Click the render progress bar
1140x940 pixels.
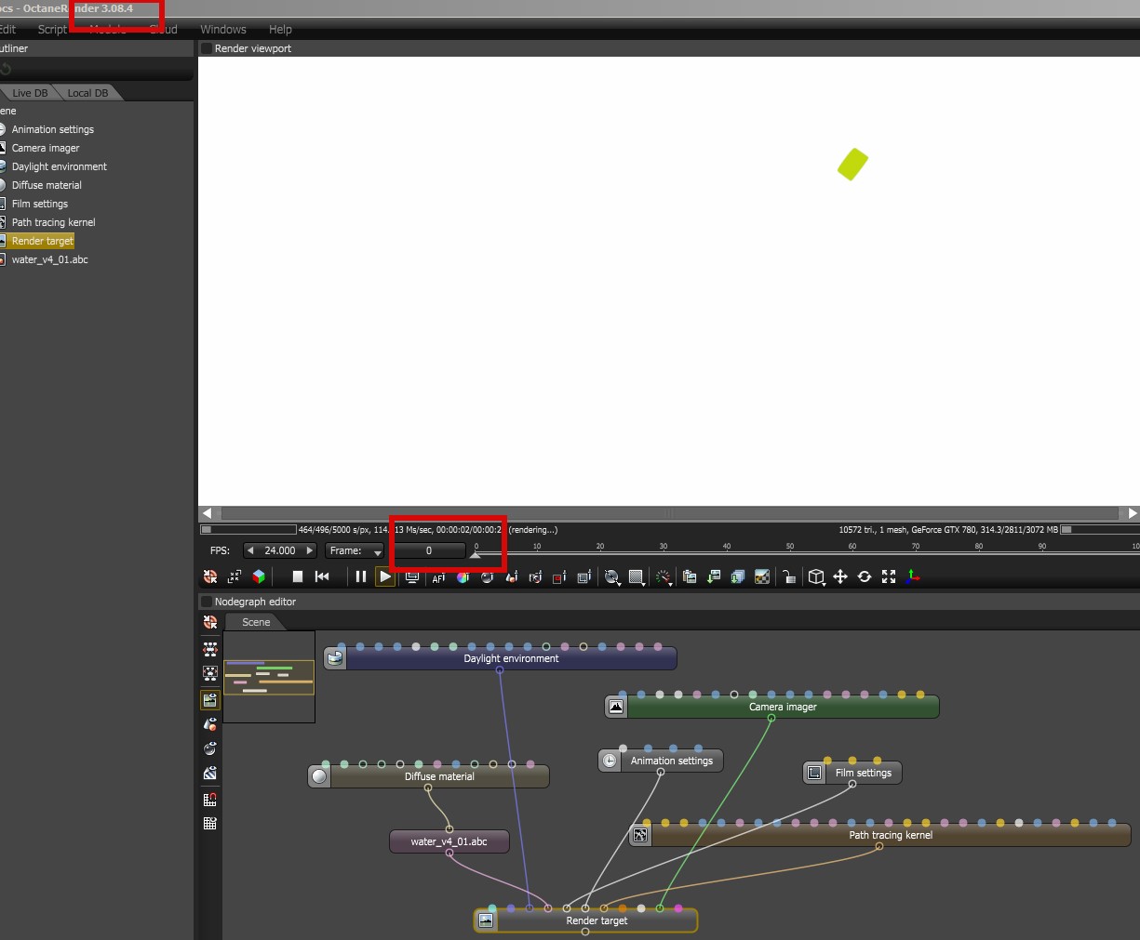(x=248, y=530)
